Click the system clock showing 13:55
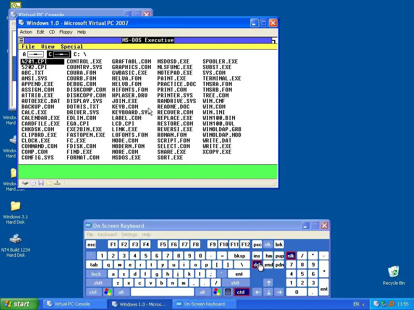The width and height of the screenshot is (414, 310). point(403,304)
